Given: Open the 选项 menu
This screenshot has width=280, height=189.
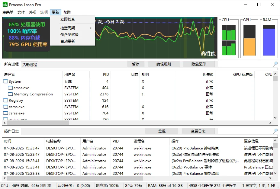Looking at the screenshot, I should (44, 12).
